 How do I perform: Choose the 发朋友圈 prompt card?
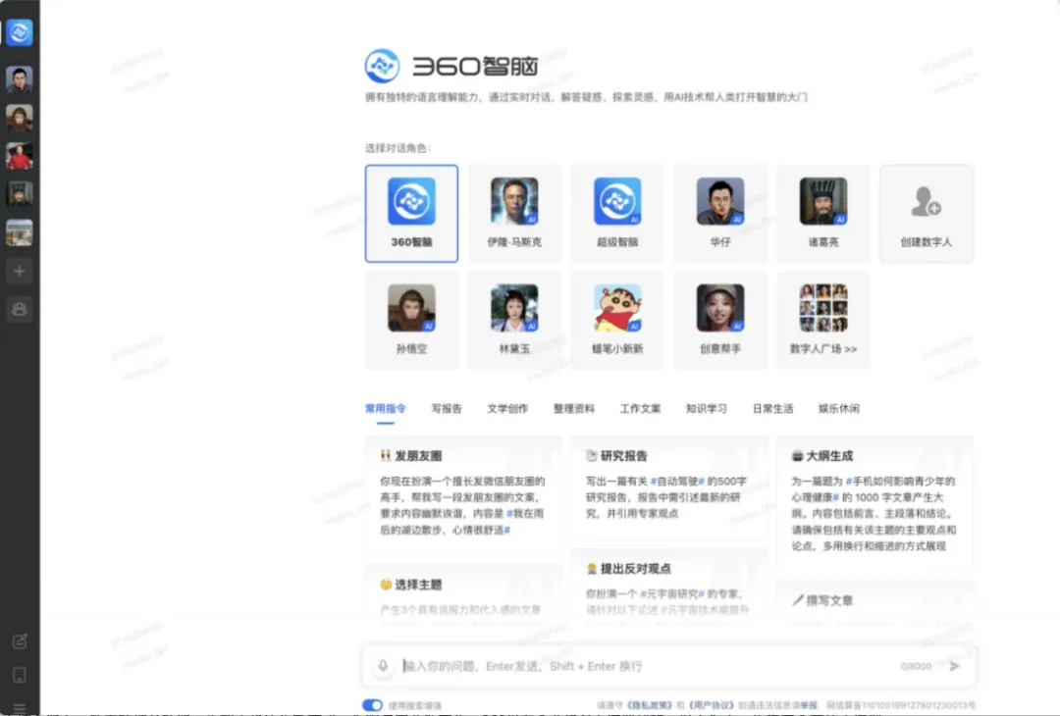tap(463, 494)
